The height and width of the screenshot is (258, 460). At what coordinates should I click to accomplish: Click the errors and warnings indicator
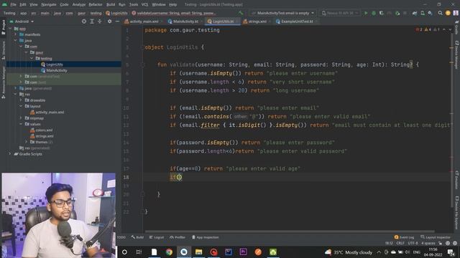click(428, 29)
